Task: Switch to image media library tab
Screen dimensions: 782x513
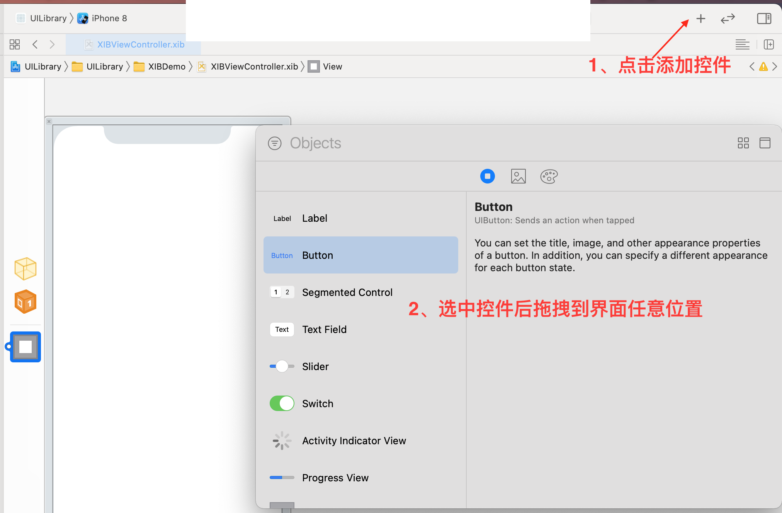Action: click(x=518, y=176)
